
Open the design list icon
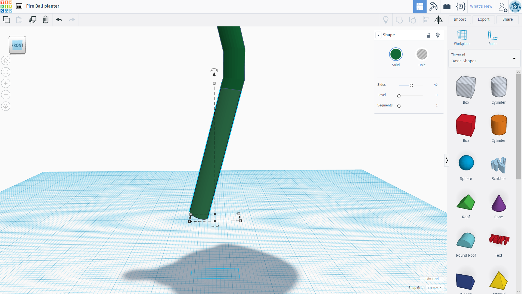[19, 6]
